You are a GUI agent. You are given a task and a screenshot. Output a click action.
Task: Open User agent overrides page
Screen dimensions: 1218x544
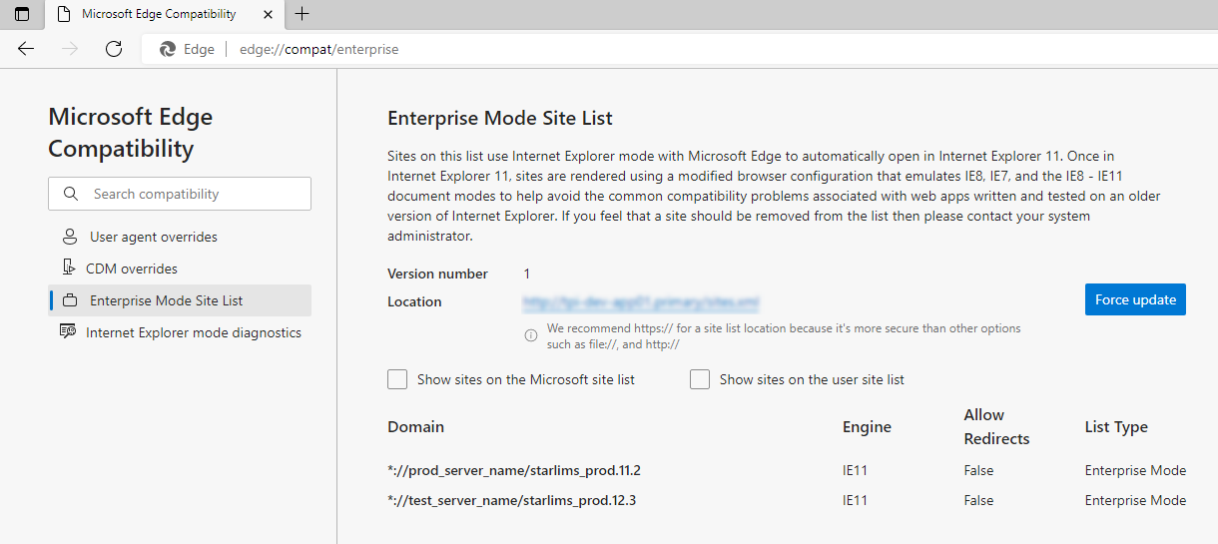click(x=180, y=237)
